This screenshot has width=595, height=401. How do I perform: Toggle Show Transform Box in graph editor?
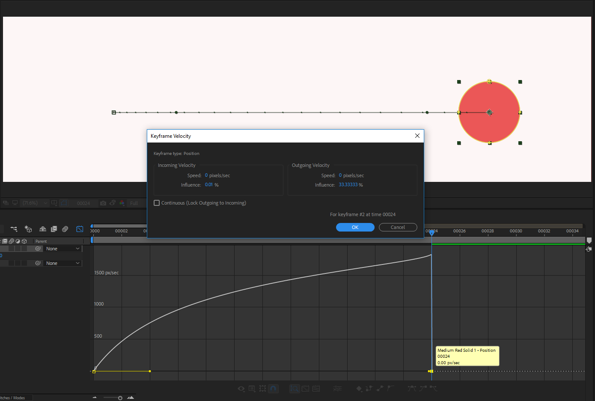[x=262, y=389]
